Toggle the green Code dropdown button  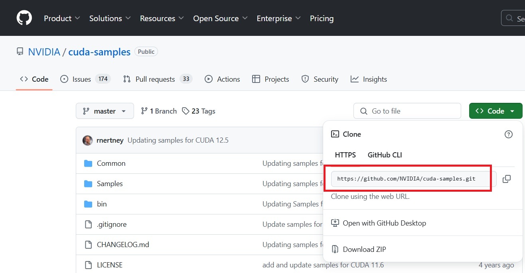[495, 111]
